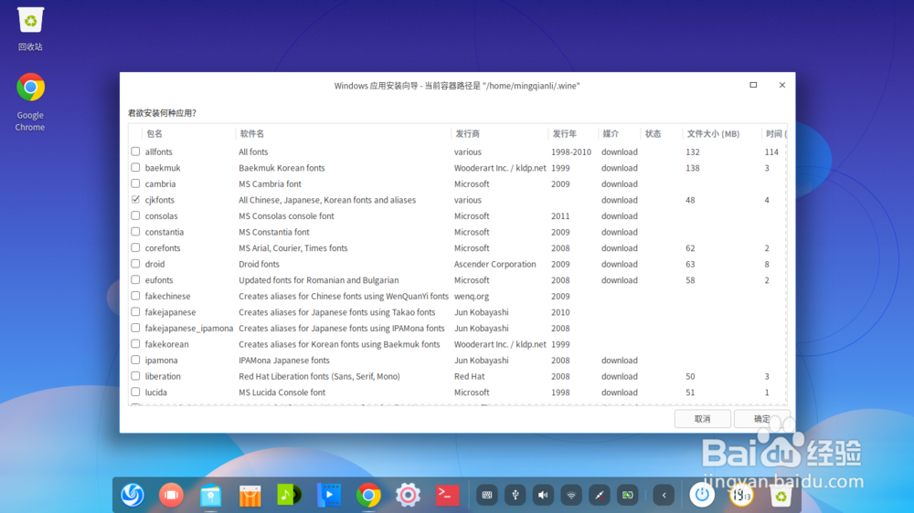Check the fakejapanese_ipamona checkbox
The height and width of the screenshot is (513, 914).
(x=136, y=328)
